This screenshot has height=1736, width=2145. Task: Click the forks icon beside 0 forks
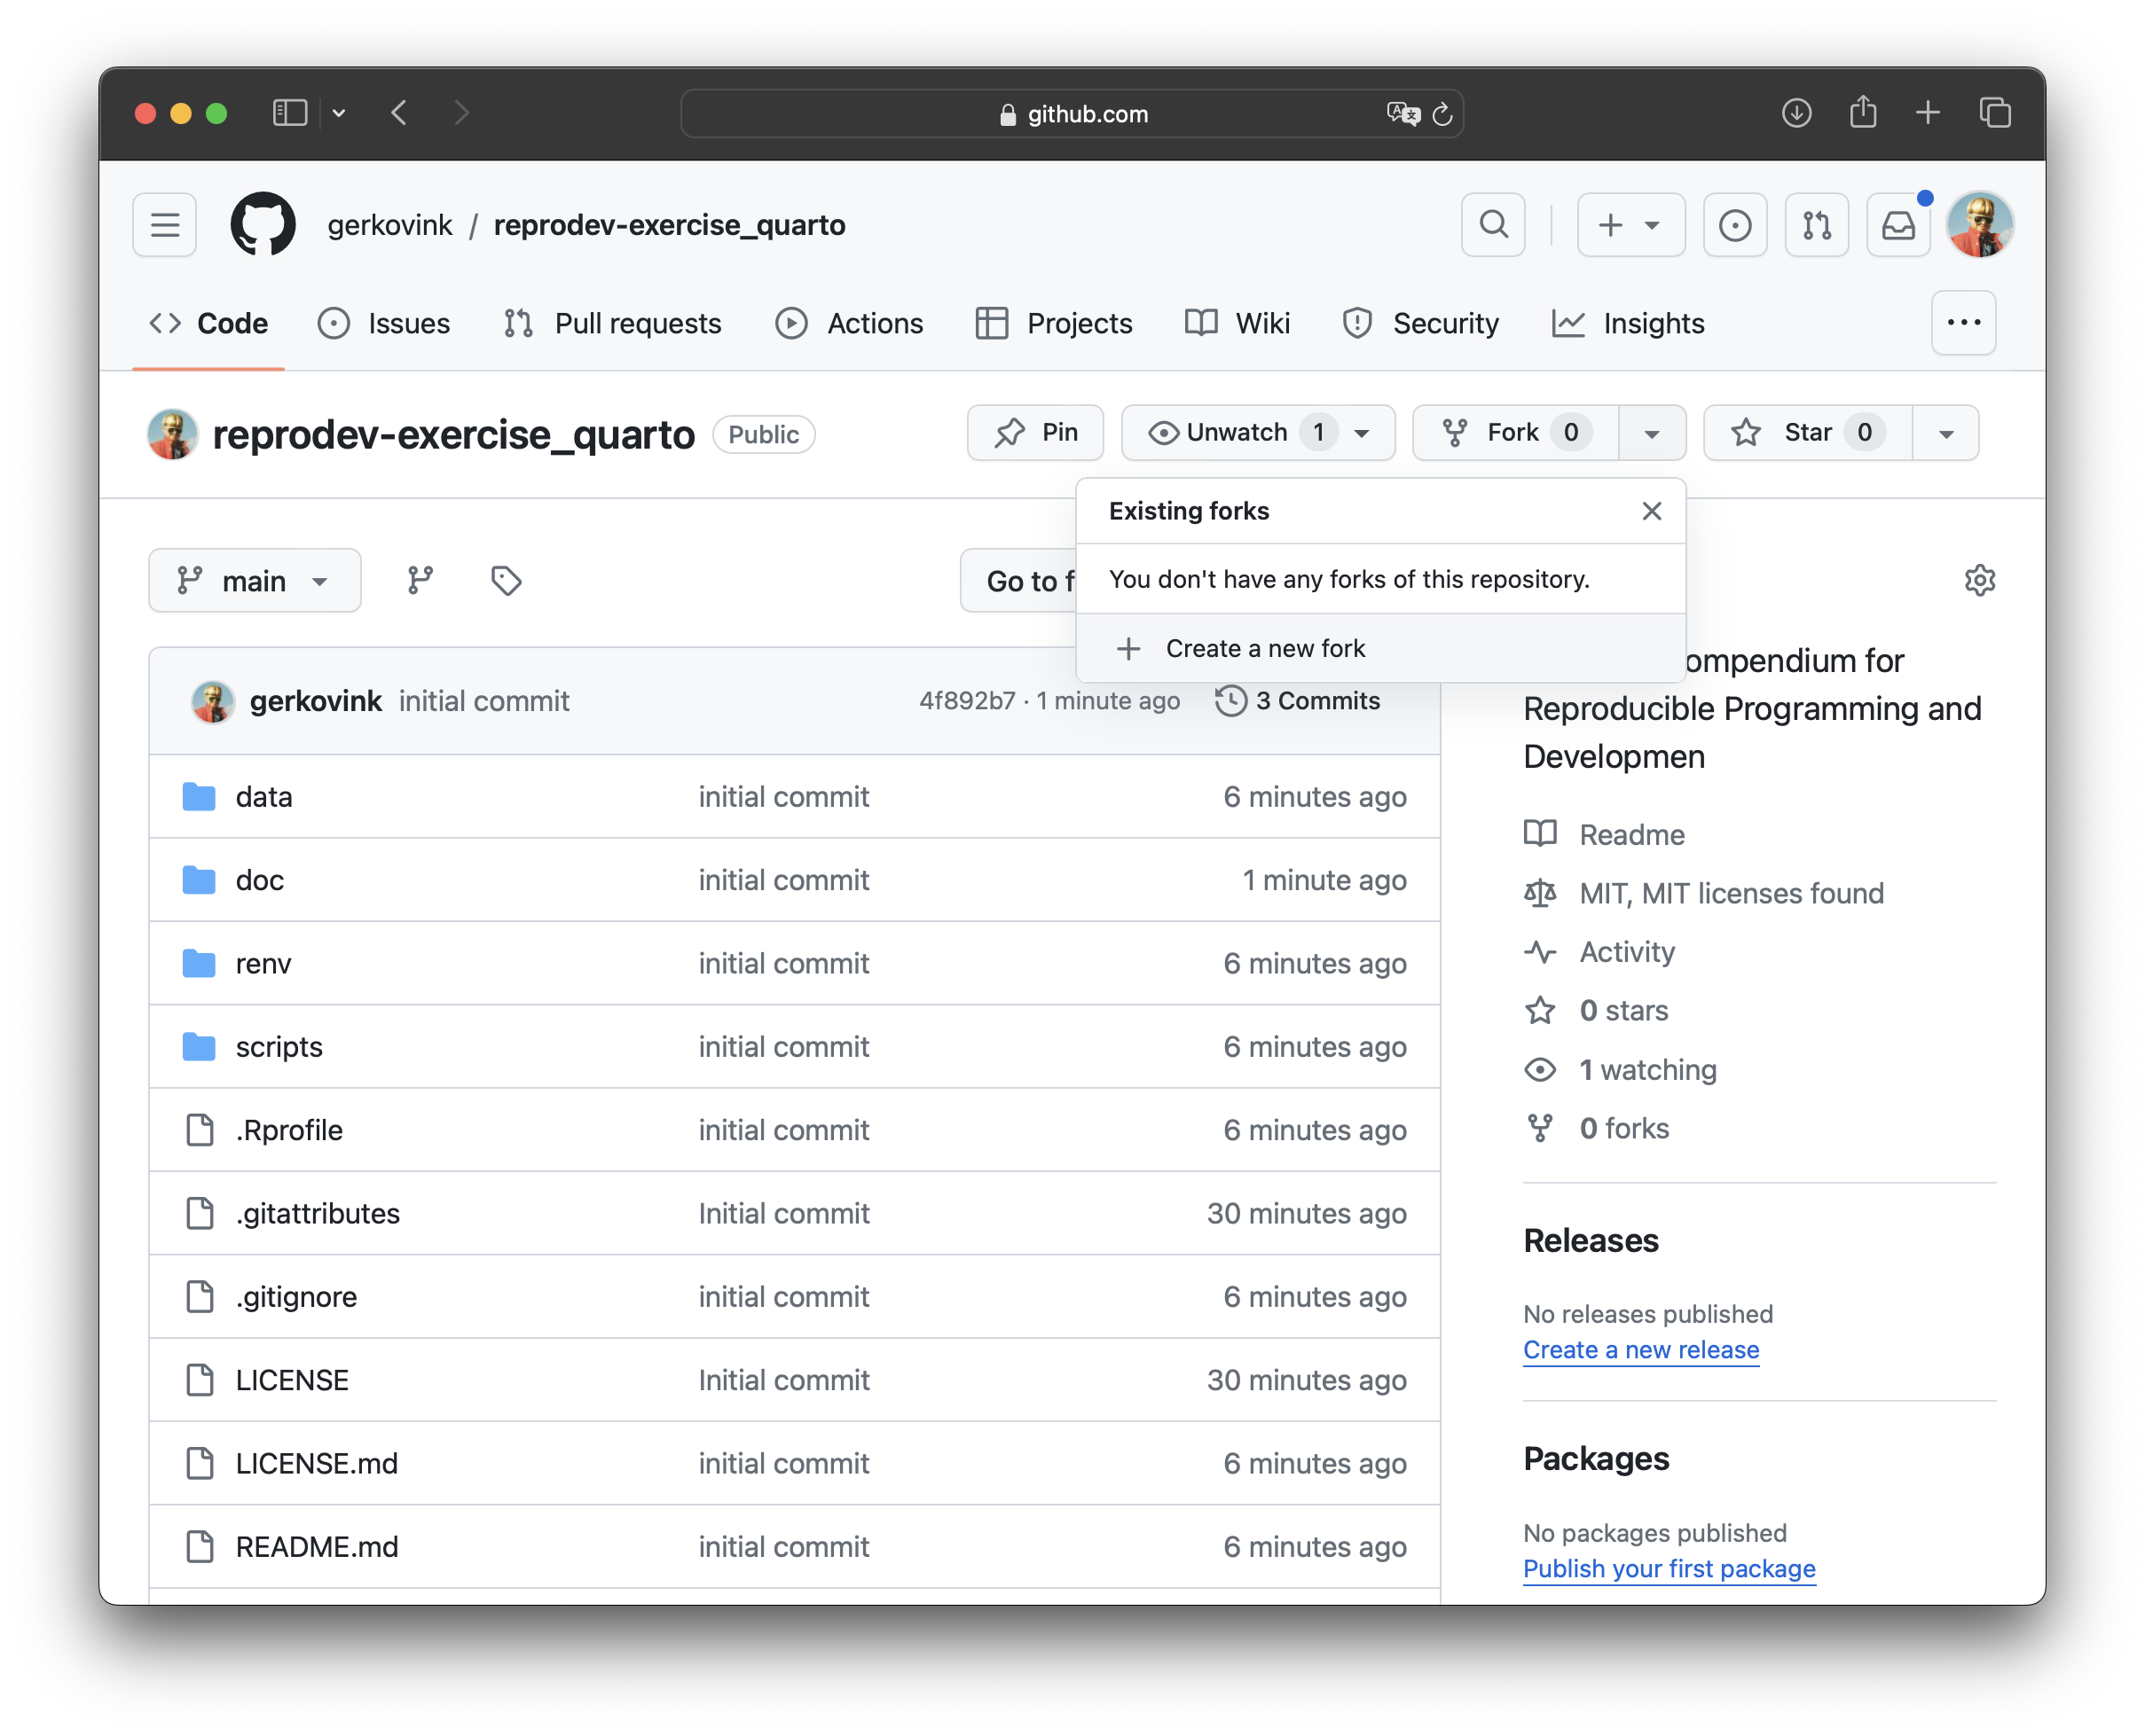[x=1541, y=1128]
